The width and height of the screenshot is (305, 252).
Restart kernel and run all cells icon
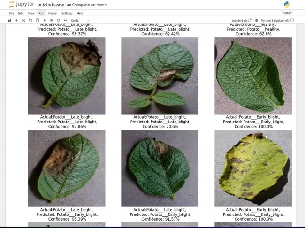(65, 20)
